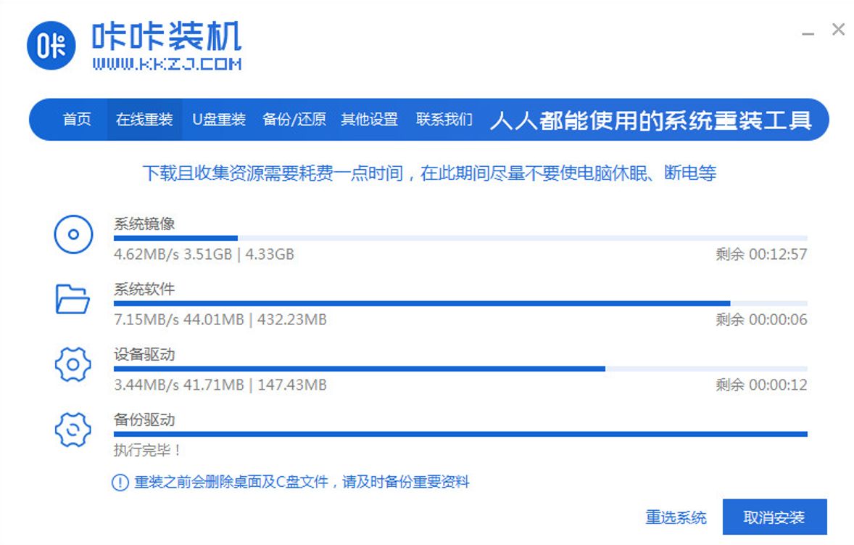Click the www.kkzj.com website text
Image resolution: width=854 pixels, height=545 pixels.
tap(167, 65)
